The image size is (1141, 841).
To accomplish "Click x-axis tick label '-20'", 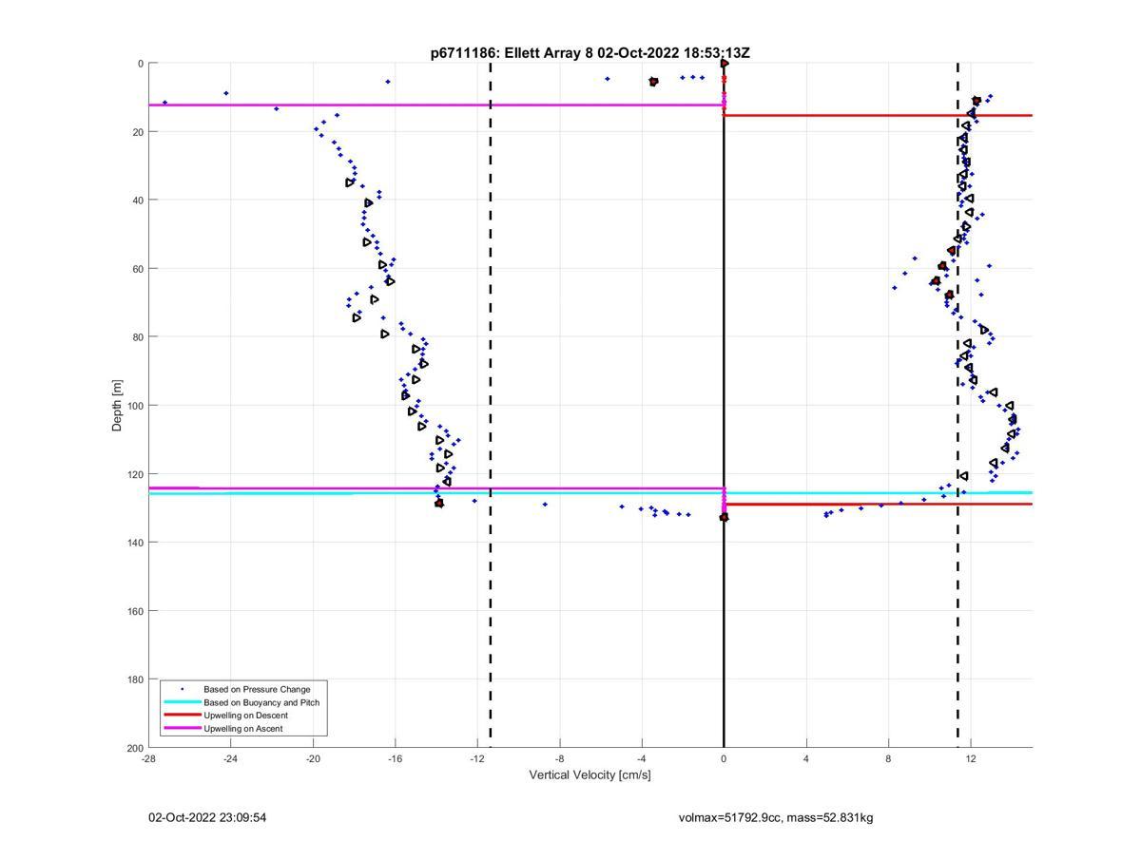I will pos(313,758).
